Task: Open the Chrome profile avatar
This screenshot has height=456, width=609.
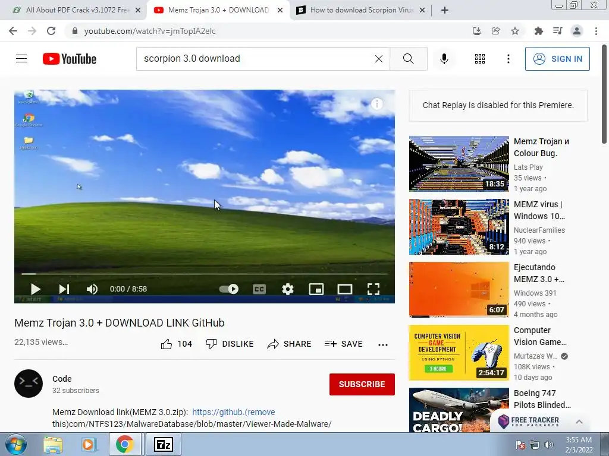Action: (577, 31)
